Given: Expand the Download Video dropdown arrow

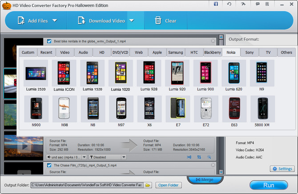Looking at the screenshot, I should [132, 20].
